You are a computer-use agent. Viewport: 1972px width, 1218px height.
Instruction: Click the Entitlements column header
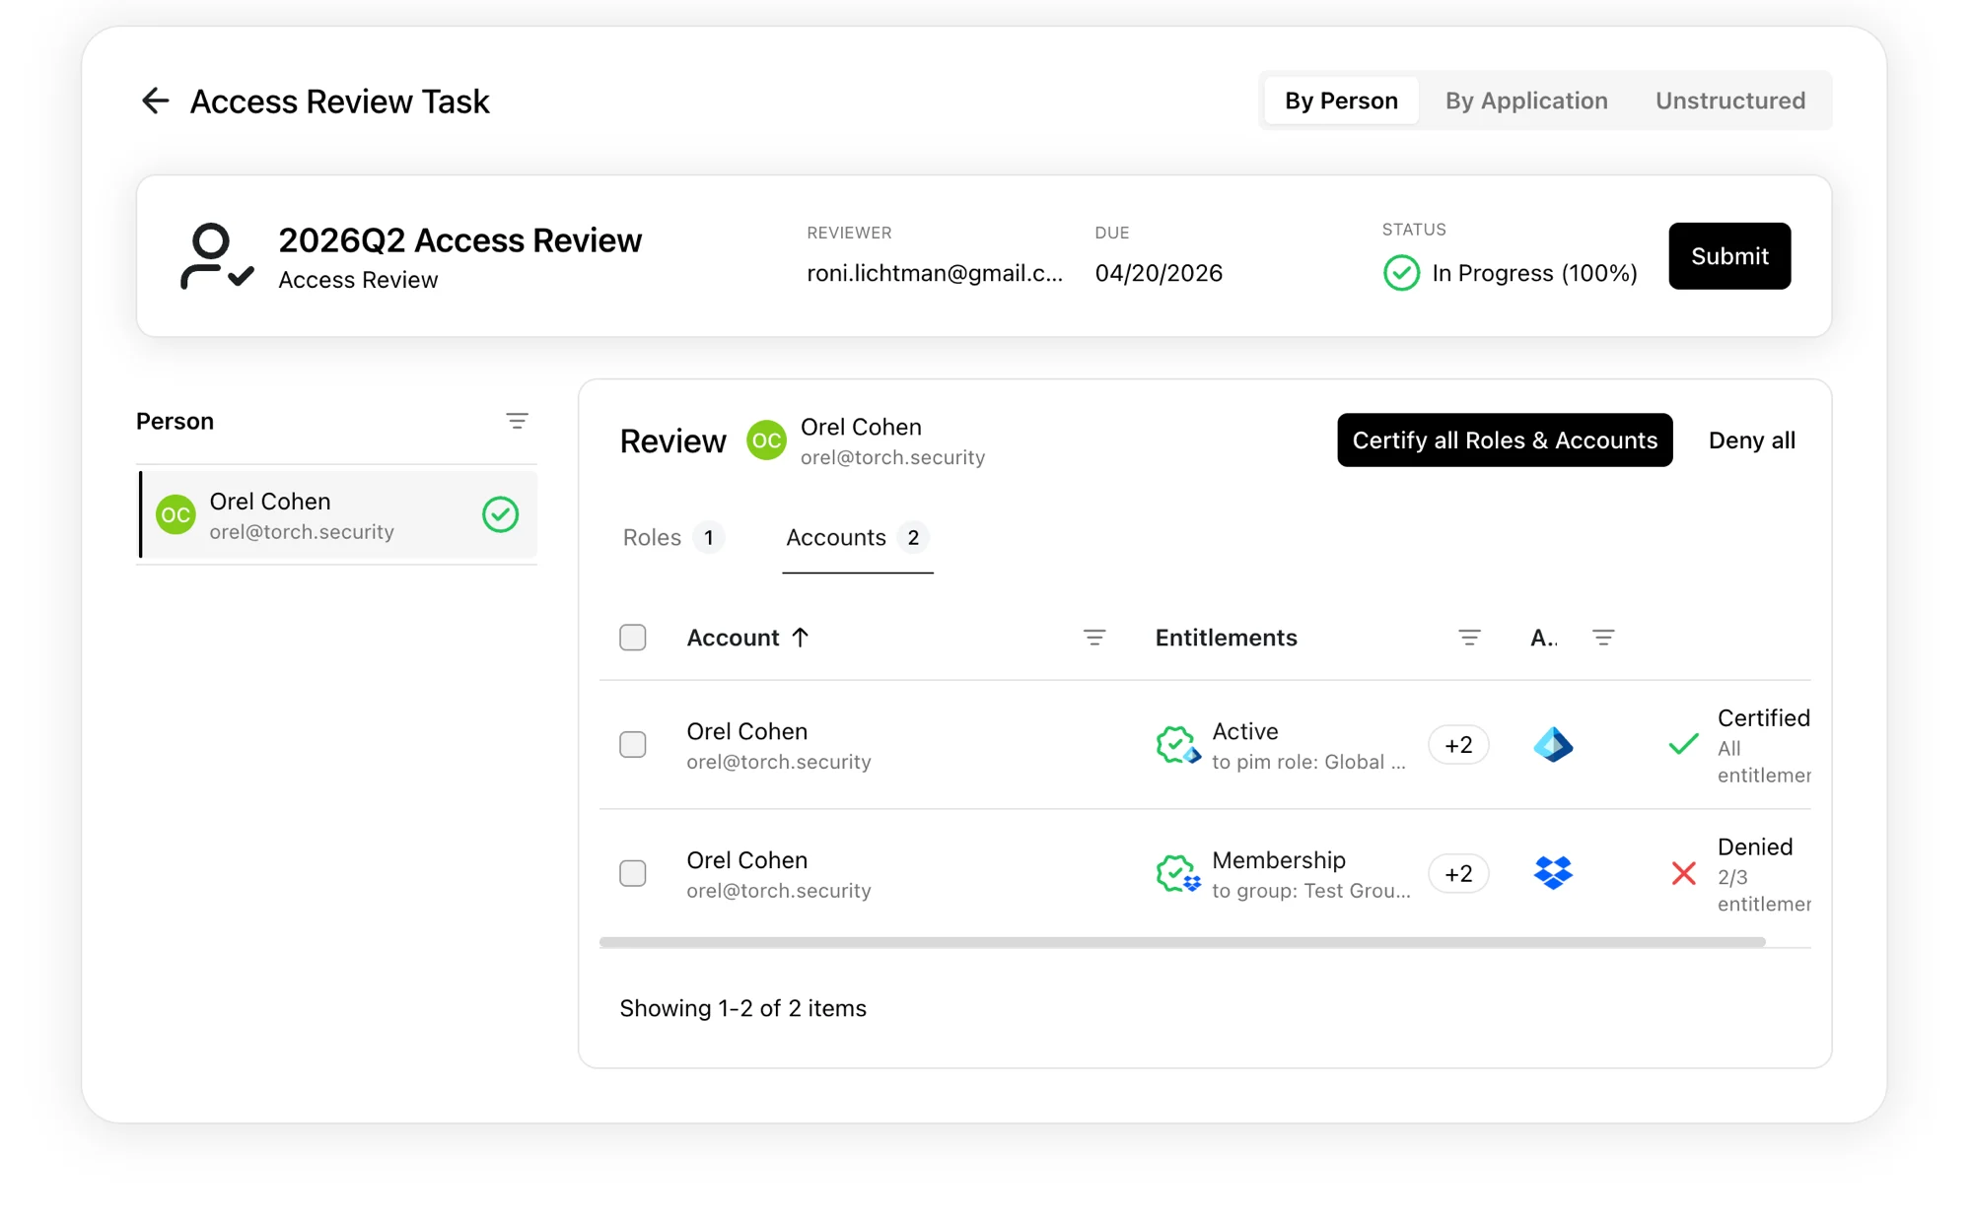[x=1226, y=638]
